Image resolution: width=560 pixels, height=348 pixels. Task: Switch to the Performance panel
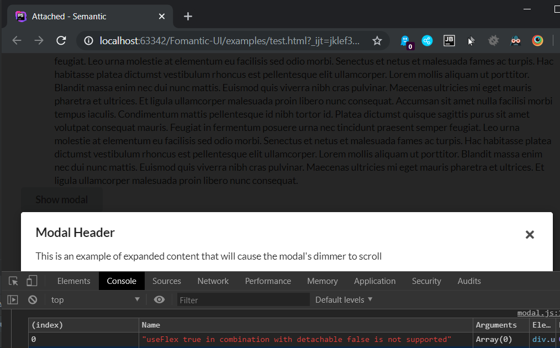(x=268, y=281)
